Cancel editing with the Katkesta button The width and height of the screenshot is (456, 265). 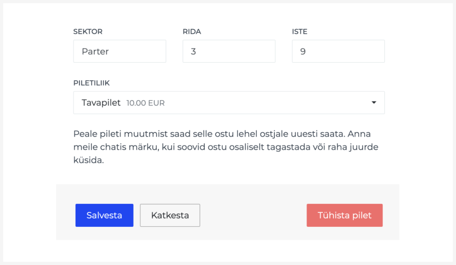point(170,215)
